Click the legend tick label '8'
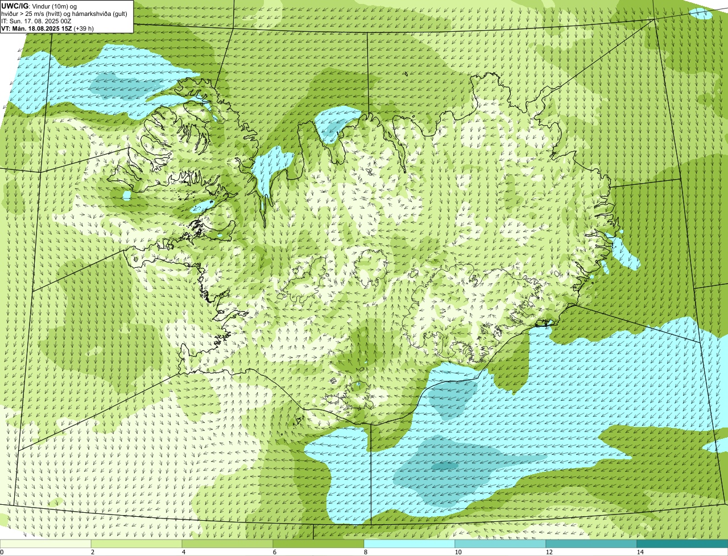The width and height of the screenshot is (728, 556). 365,552
